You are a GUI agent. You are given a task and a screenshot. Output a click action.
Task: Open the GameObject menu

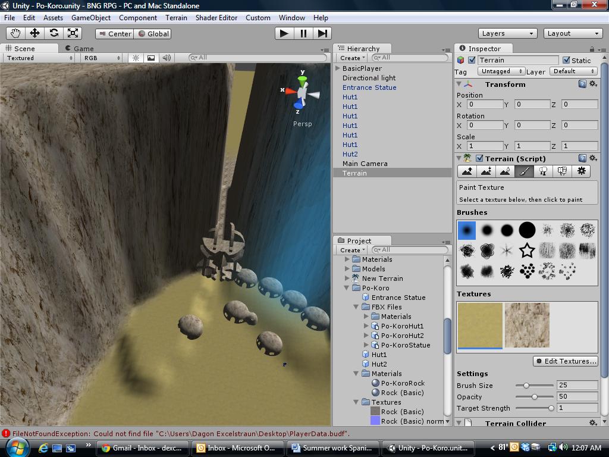91,18
